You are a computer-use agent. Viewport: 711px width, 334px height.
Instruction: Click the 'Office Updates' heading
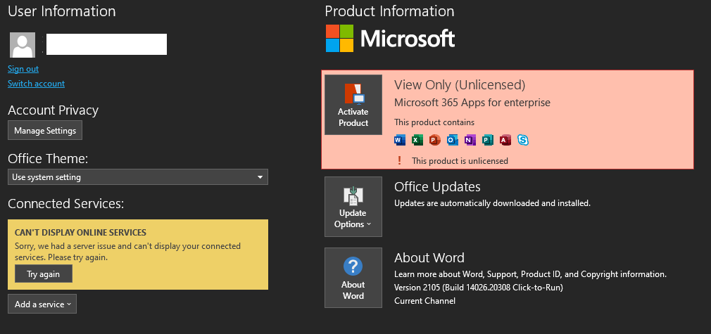pyautogui.click(x=437, y=187)
